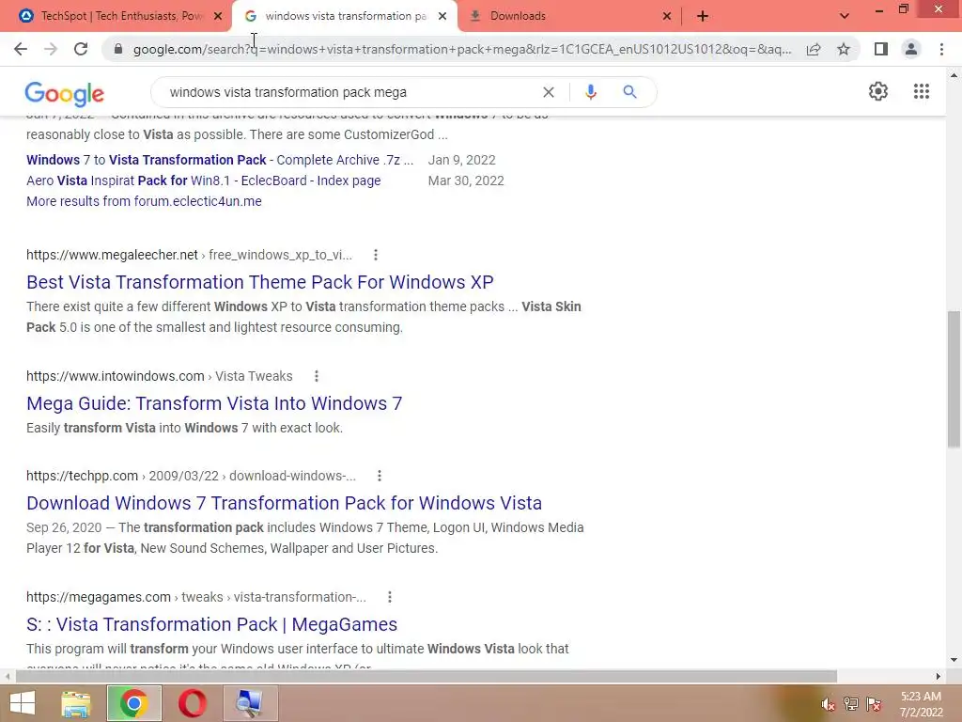Go to the Google logo homepage

point(65,93)
